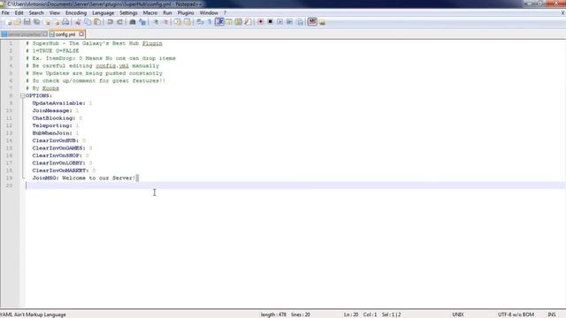Open the File menu
This screenshot has height=318, width=566.
[x=5, y=12]
